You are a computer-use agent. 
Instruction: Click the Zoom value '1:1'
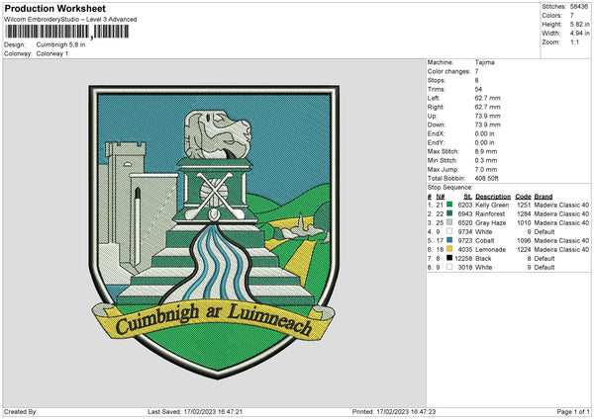[574, 42]
